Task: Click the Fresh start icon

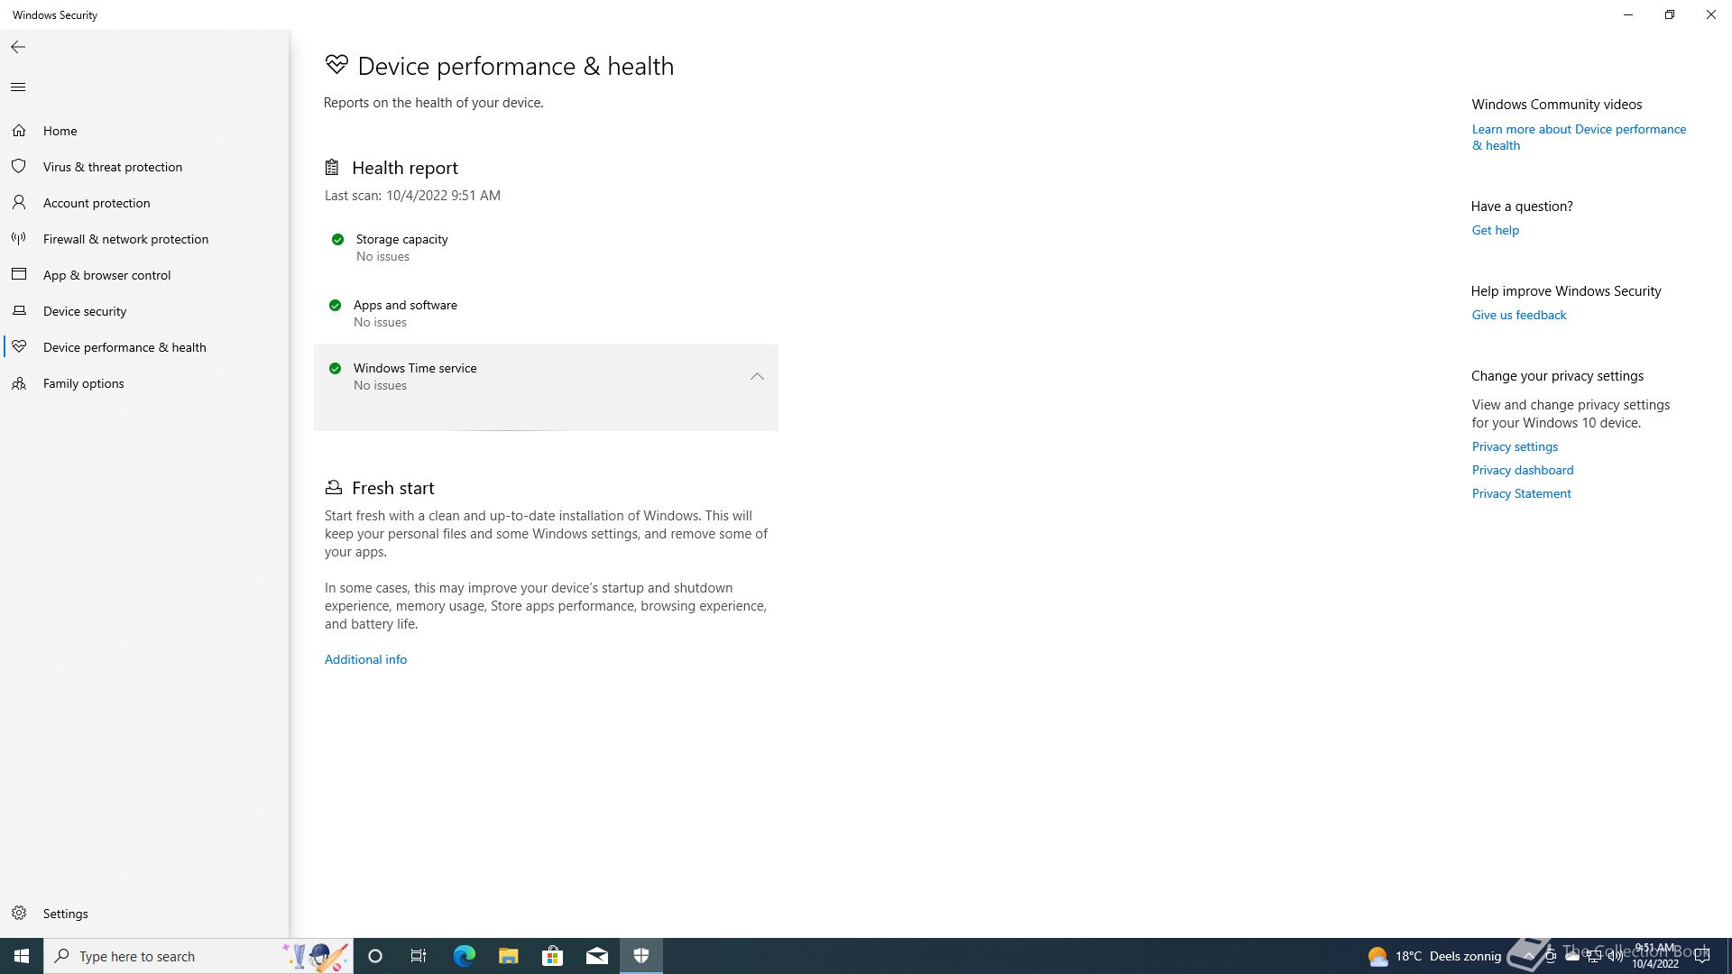Action: 333,488
